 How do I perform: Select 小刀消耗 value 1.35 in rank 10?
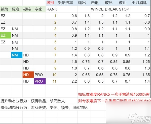pos(140,75)
